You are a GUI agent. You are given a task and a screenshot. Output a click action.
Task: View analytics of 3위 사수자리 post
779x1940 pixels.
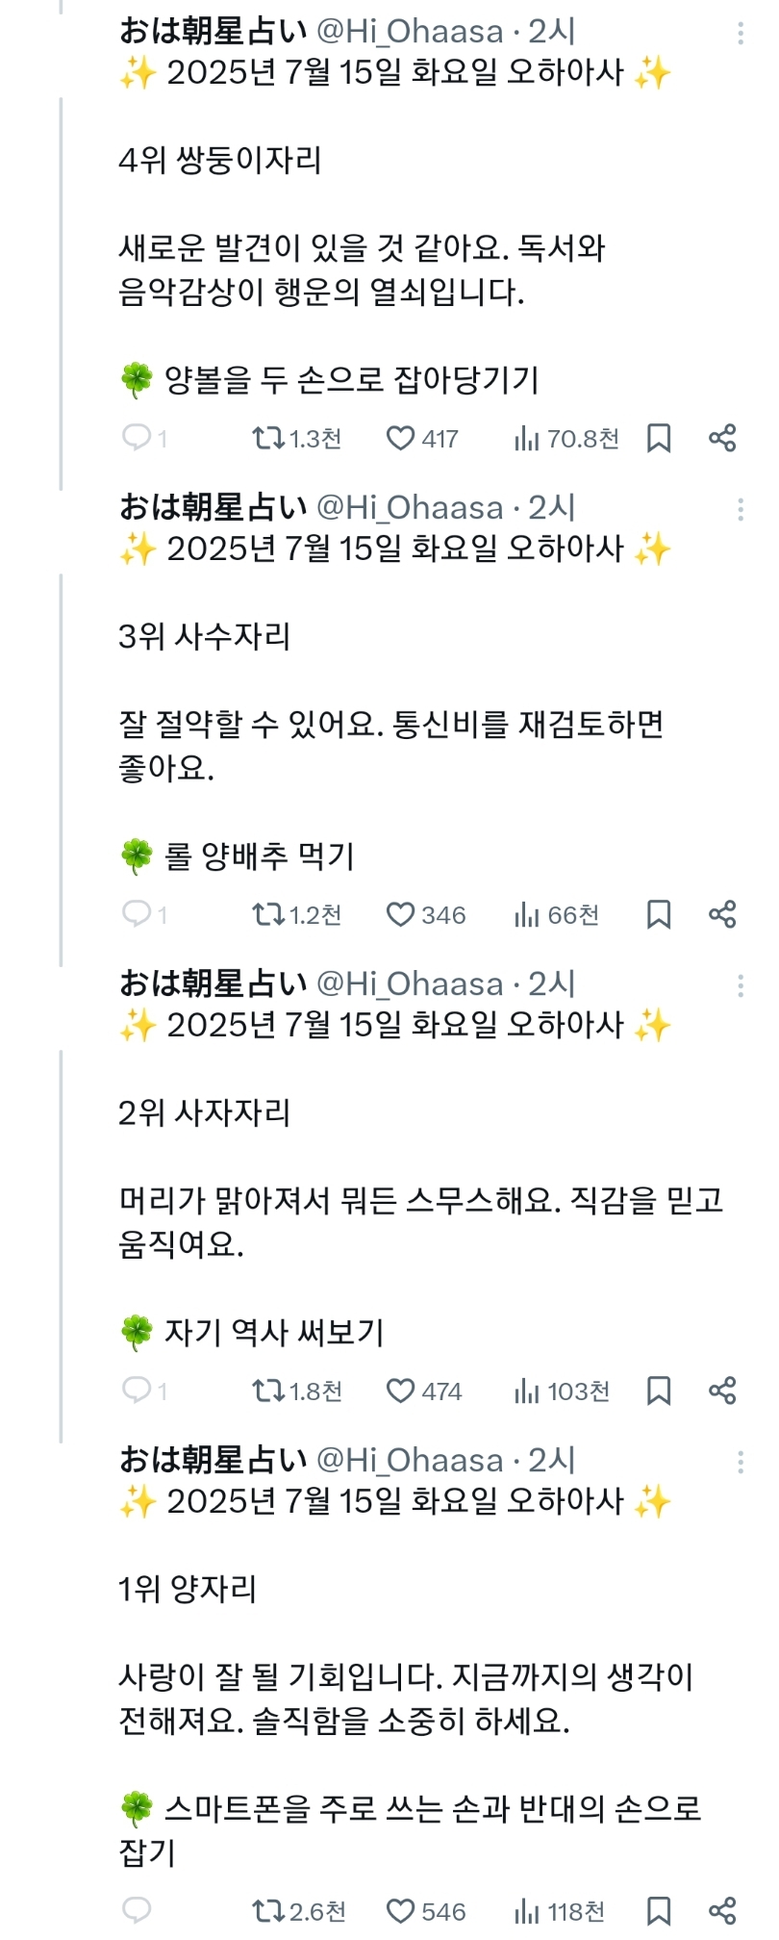click(556, 914)
